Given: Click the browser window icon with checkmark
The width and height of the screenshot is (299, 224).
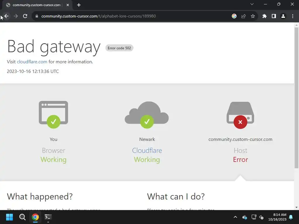Looking at the screenshot, I should (x=53, y=115).
